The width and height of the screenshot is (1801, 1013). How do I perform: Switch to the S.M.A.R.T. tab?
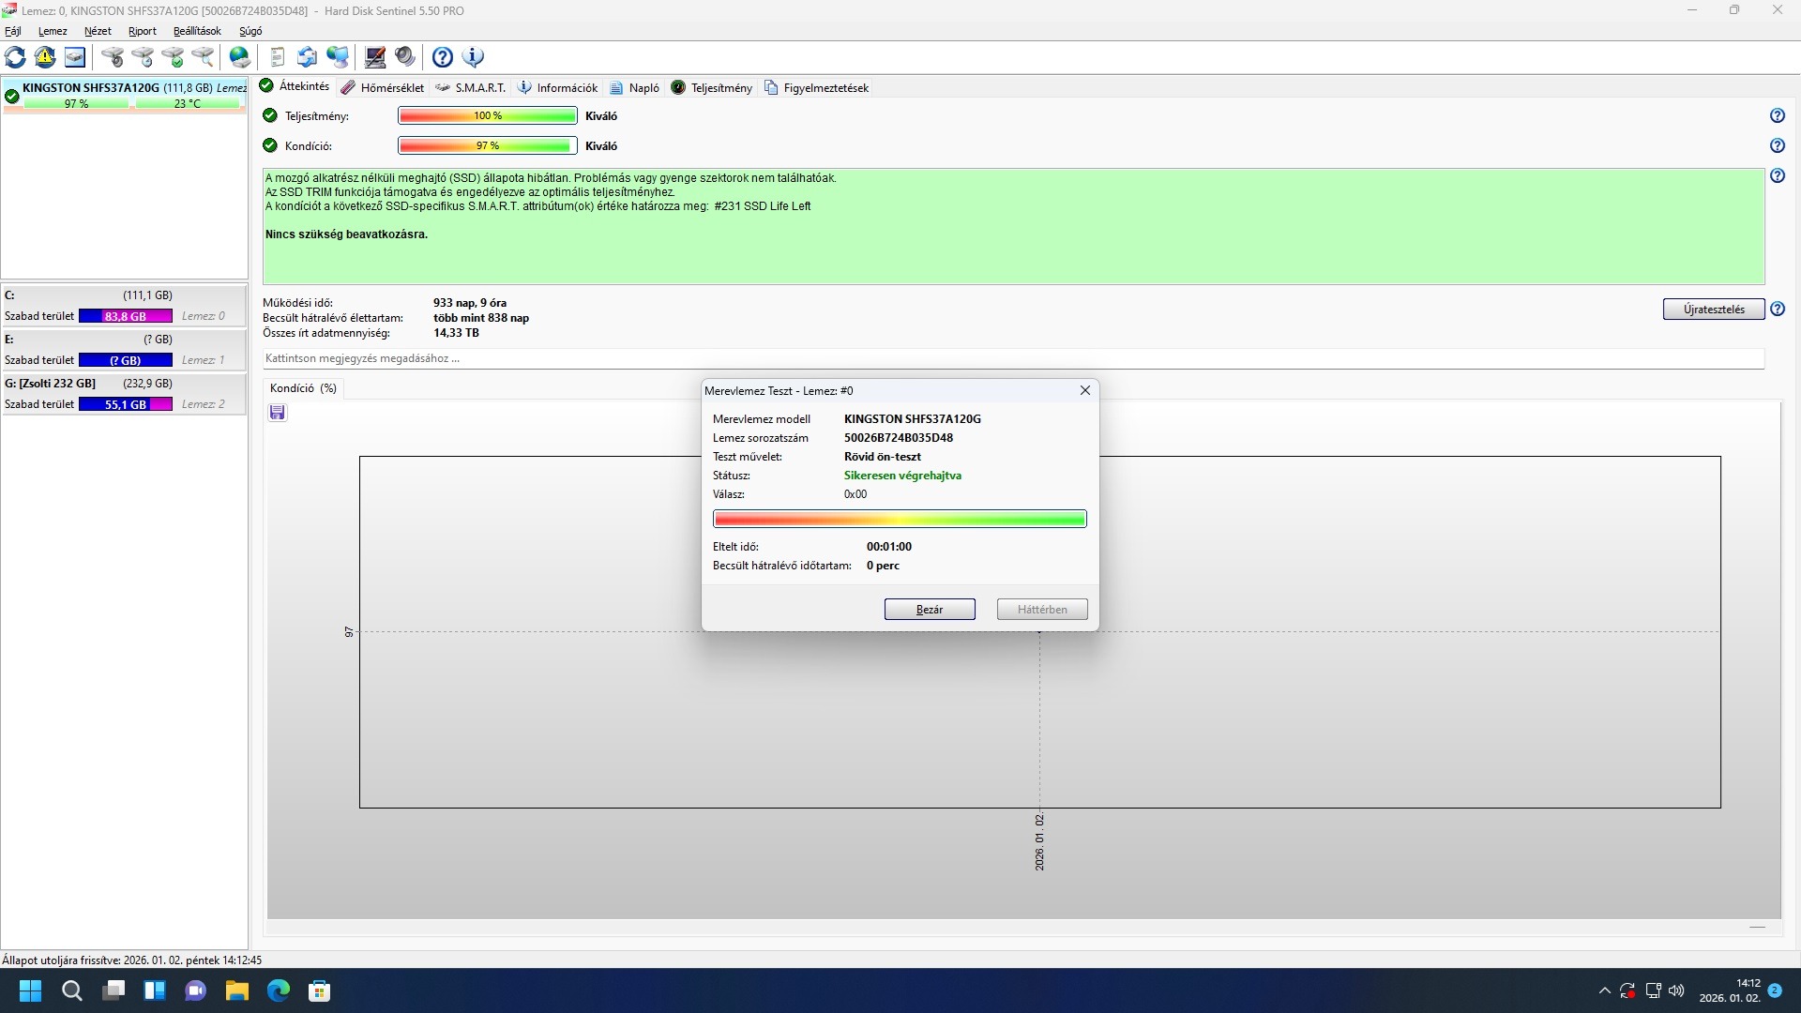pyautogui.click(x=471, y=87)
